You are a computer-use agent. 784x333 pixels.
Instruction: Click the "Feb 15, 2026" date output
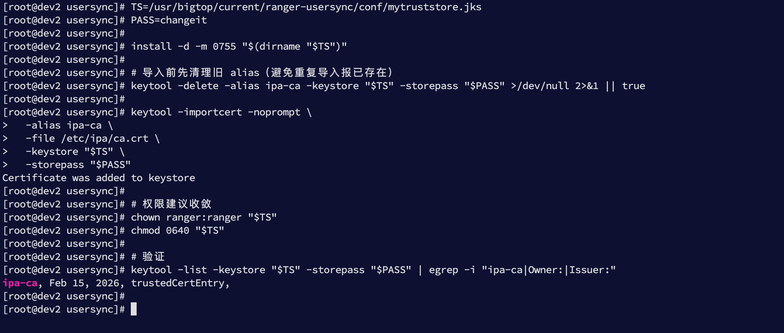pos(84,283)
